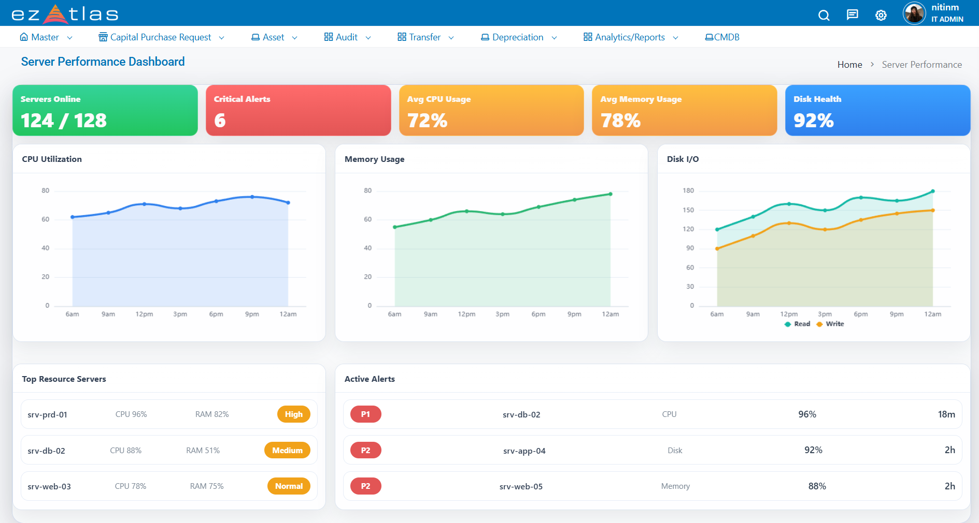Viewport: 979px width, 523px height.
Task: Click the store icon beside Capital Purchase Request
Action: [103, 37]
